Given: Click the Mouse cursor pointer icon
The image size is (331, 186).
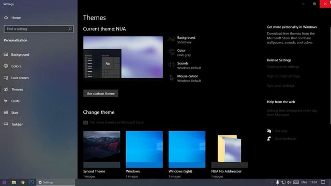Looking at the screenshot, I should (171, 78).
